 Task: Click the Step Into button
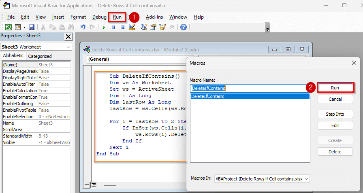(x=335, y=114)
